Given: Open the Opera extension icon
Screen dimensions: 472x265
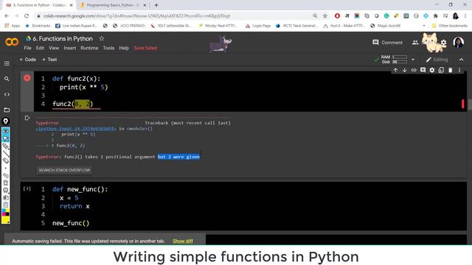Looking at the screenshot, I should click(337, 16).
